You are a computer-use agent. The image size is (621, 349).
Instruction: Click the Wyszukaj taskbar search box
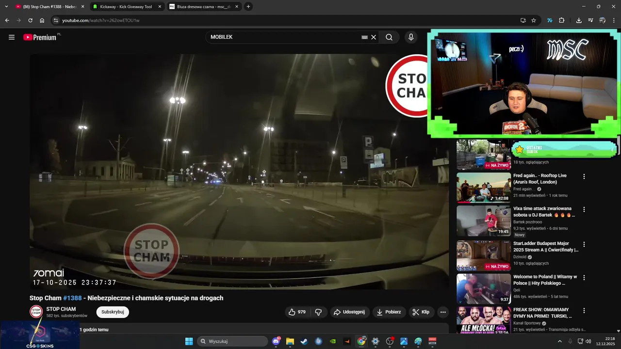[x=232, y=341]
